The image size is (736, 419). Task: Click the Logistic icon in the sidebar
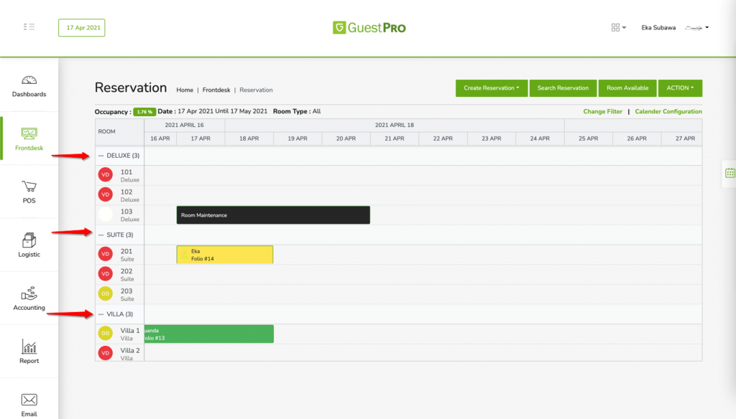point(29,245)
